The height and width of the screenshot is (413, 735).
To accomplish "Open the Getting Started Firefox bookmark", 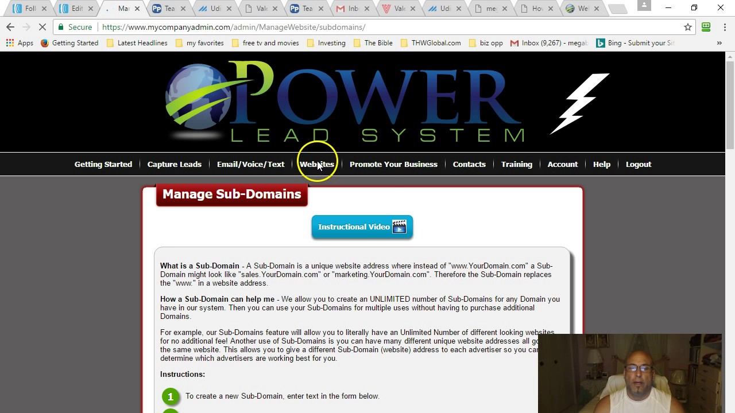I will coord(69,43).
